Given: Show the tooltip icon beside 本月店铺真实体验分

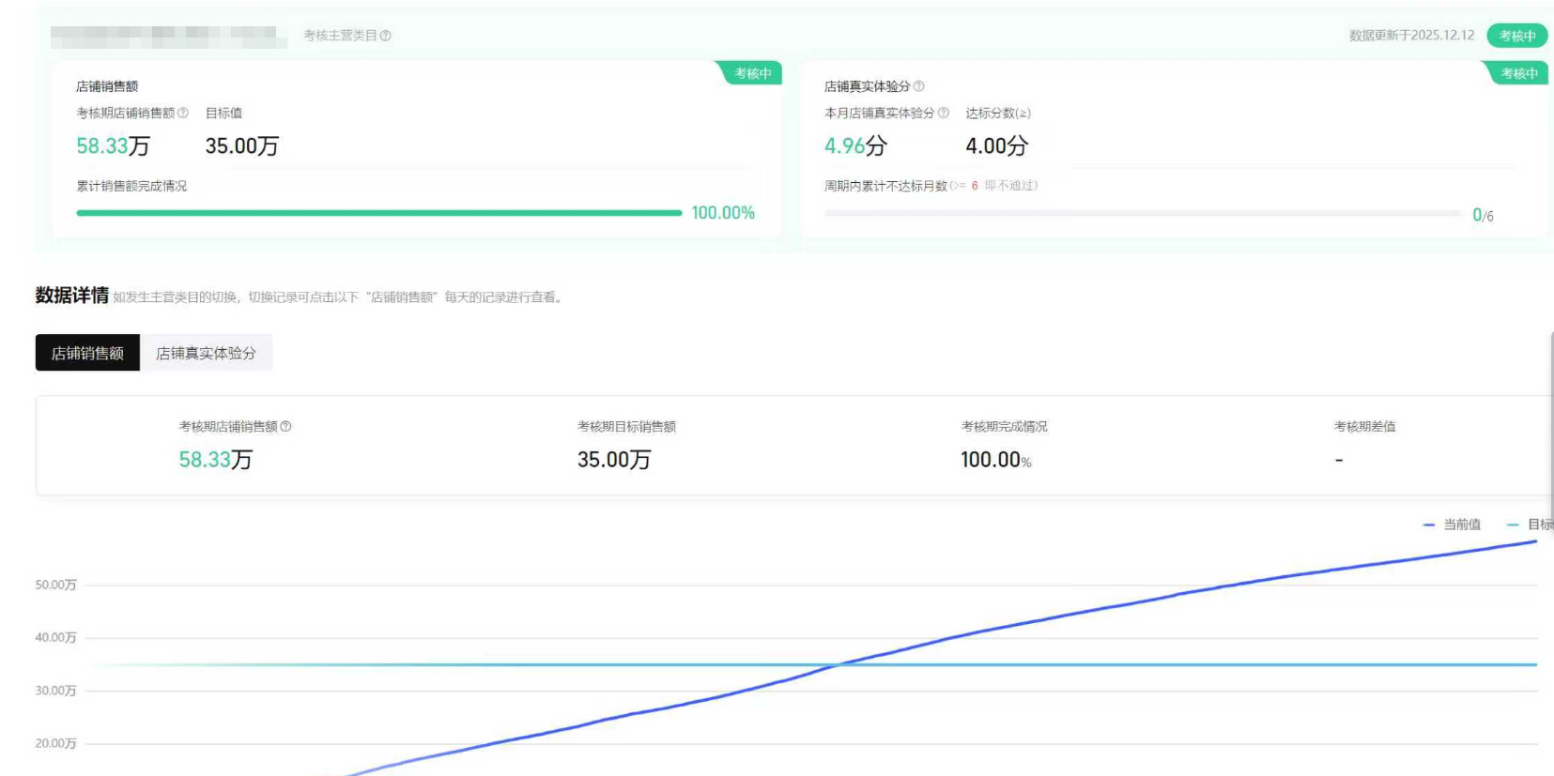Looking at the screenshot, I should tap(943, 113).
